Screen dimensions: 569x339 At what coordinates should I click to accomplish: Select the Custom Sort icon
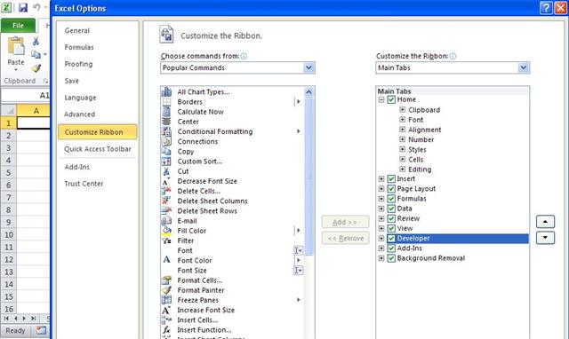click(166, 162)
